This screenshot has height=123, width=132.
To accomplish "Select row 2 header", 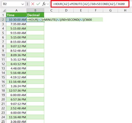I will point(3,20).
